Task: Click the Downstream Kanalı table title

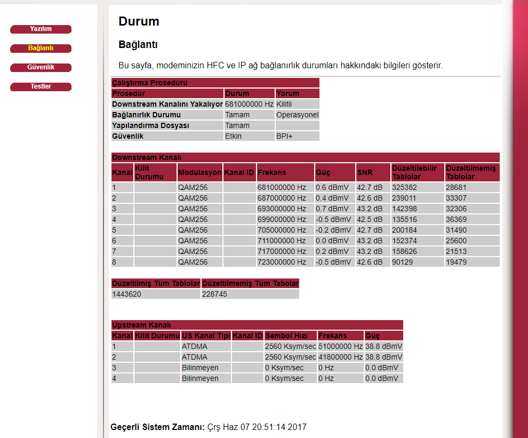Action: tap(147, 157)
